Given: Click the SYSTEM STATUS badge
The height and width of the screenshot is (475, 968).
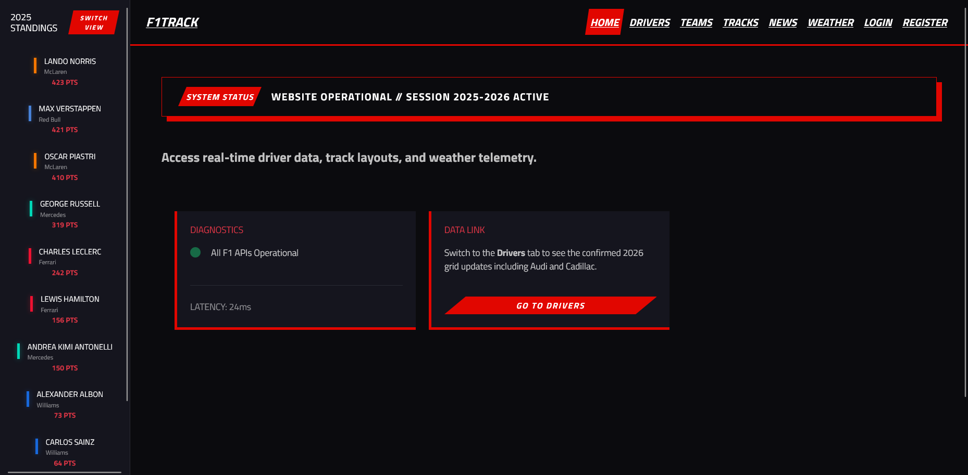Looking at the screenshot, I should [x=220, y=97].
